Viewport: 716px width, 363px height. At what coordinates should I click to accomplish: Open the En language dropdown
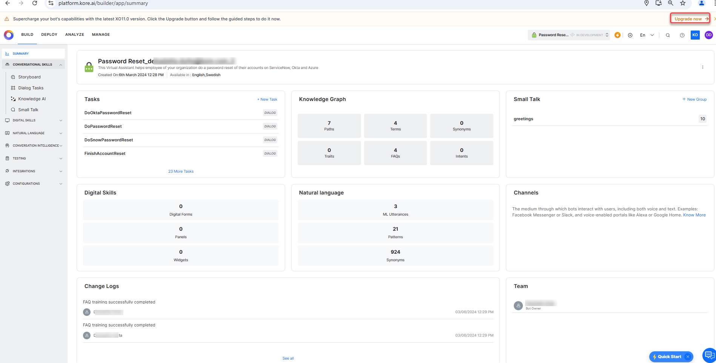(x=647, y=35)
